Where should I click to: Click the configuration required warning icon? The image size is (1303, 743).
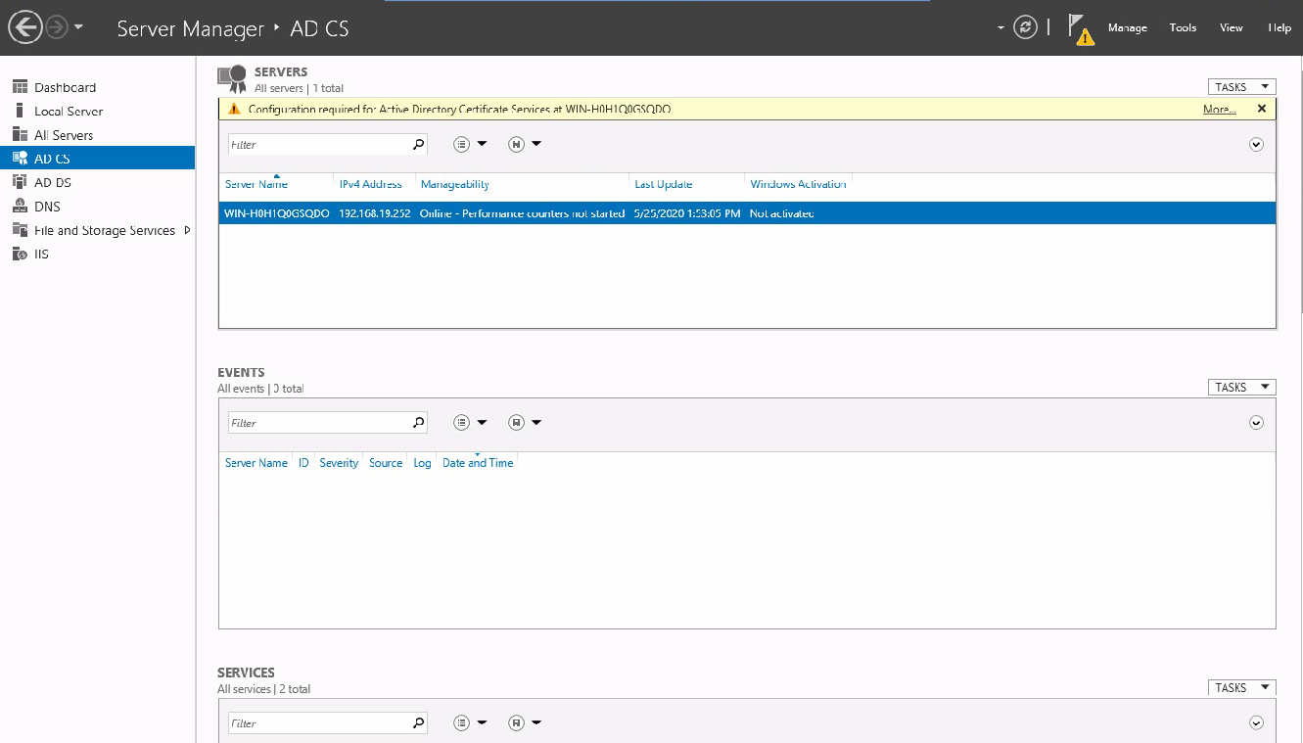click(234, 109)
